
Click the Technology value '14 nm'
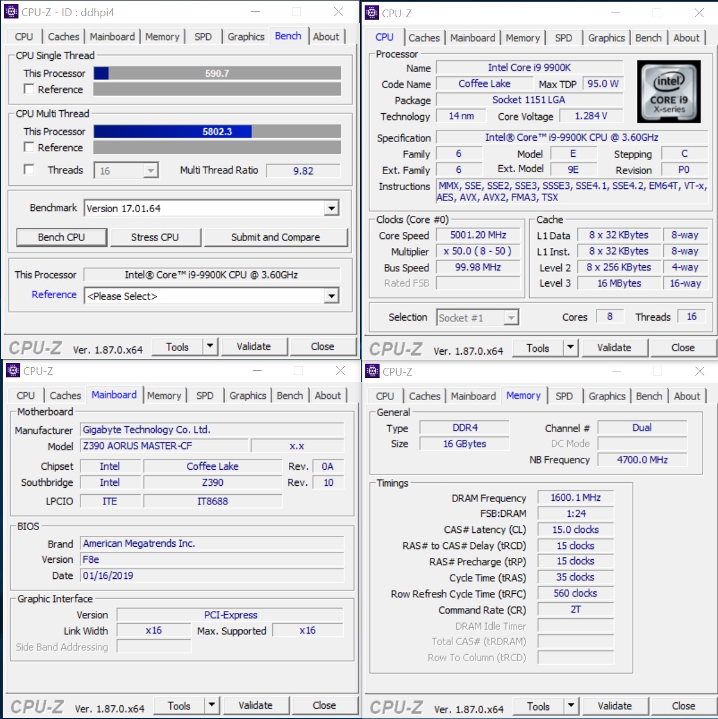[461, 116]
